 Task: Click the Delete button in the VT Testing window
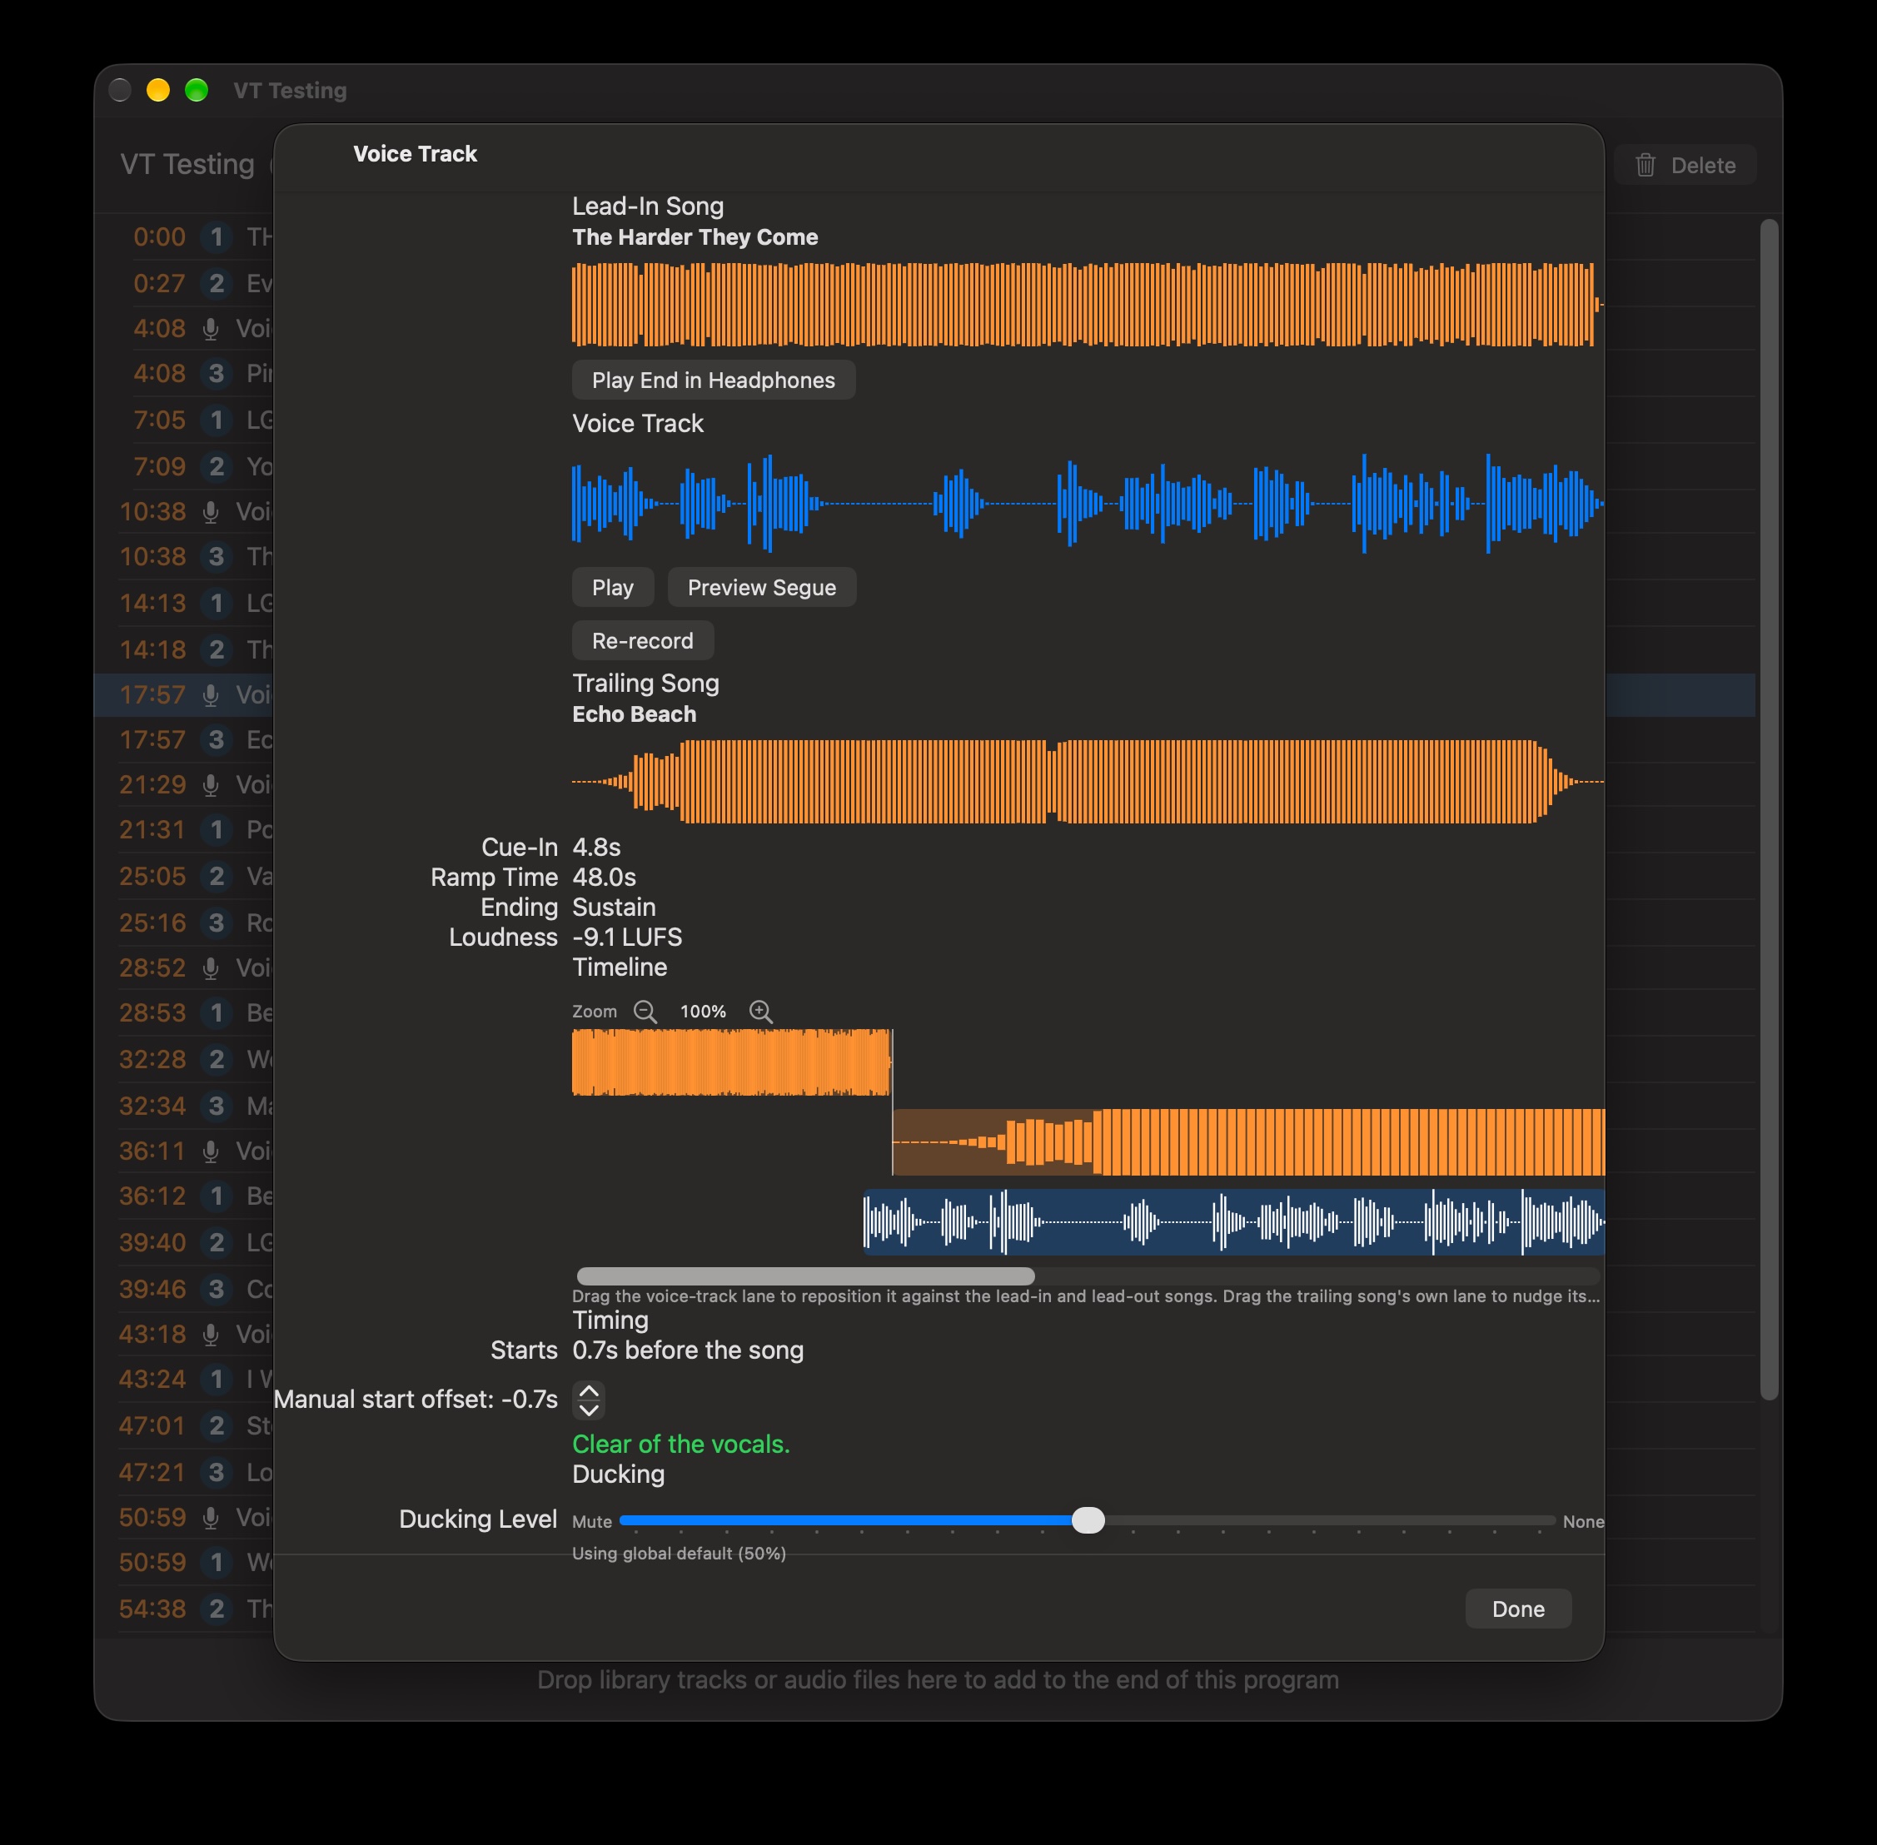coord(1685,165)
